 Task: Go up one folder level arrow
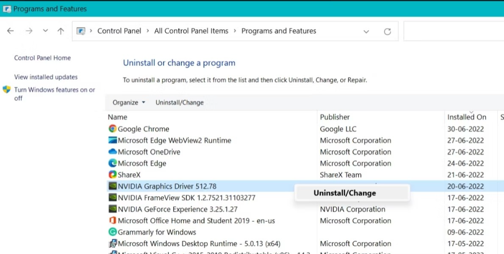[60, 31]
